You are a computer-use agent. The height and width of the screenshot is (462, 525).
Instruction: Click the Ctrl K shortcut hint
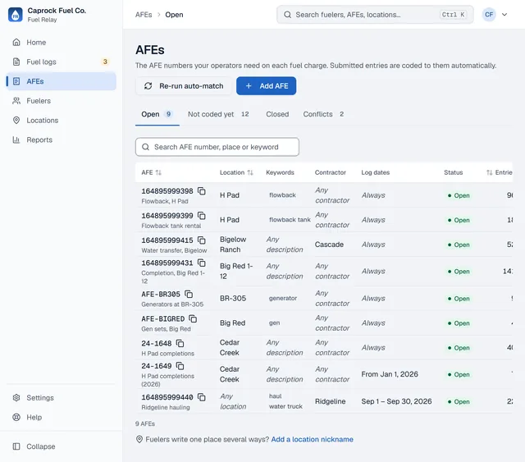453,15
